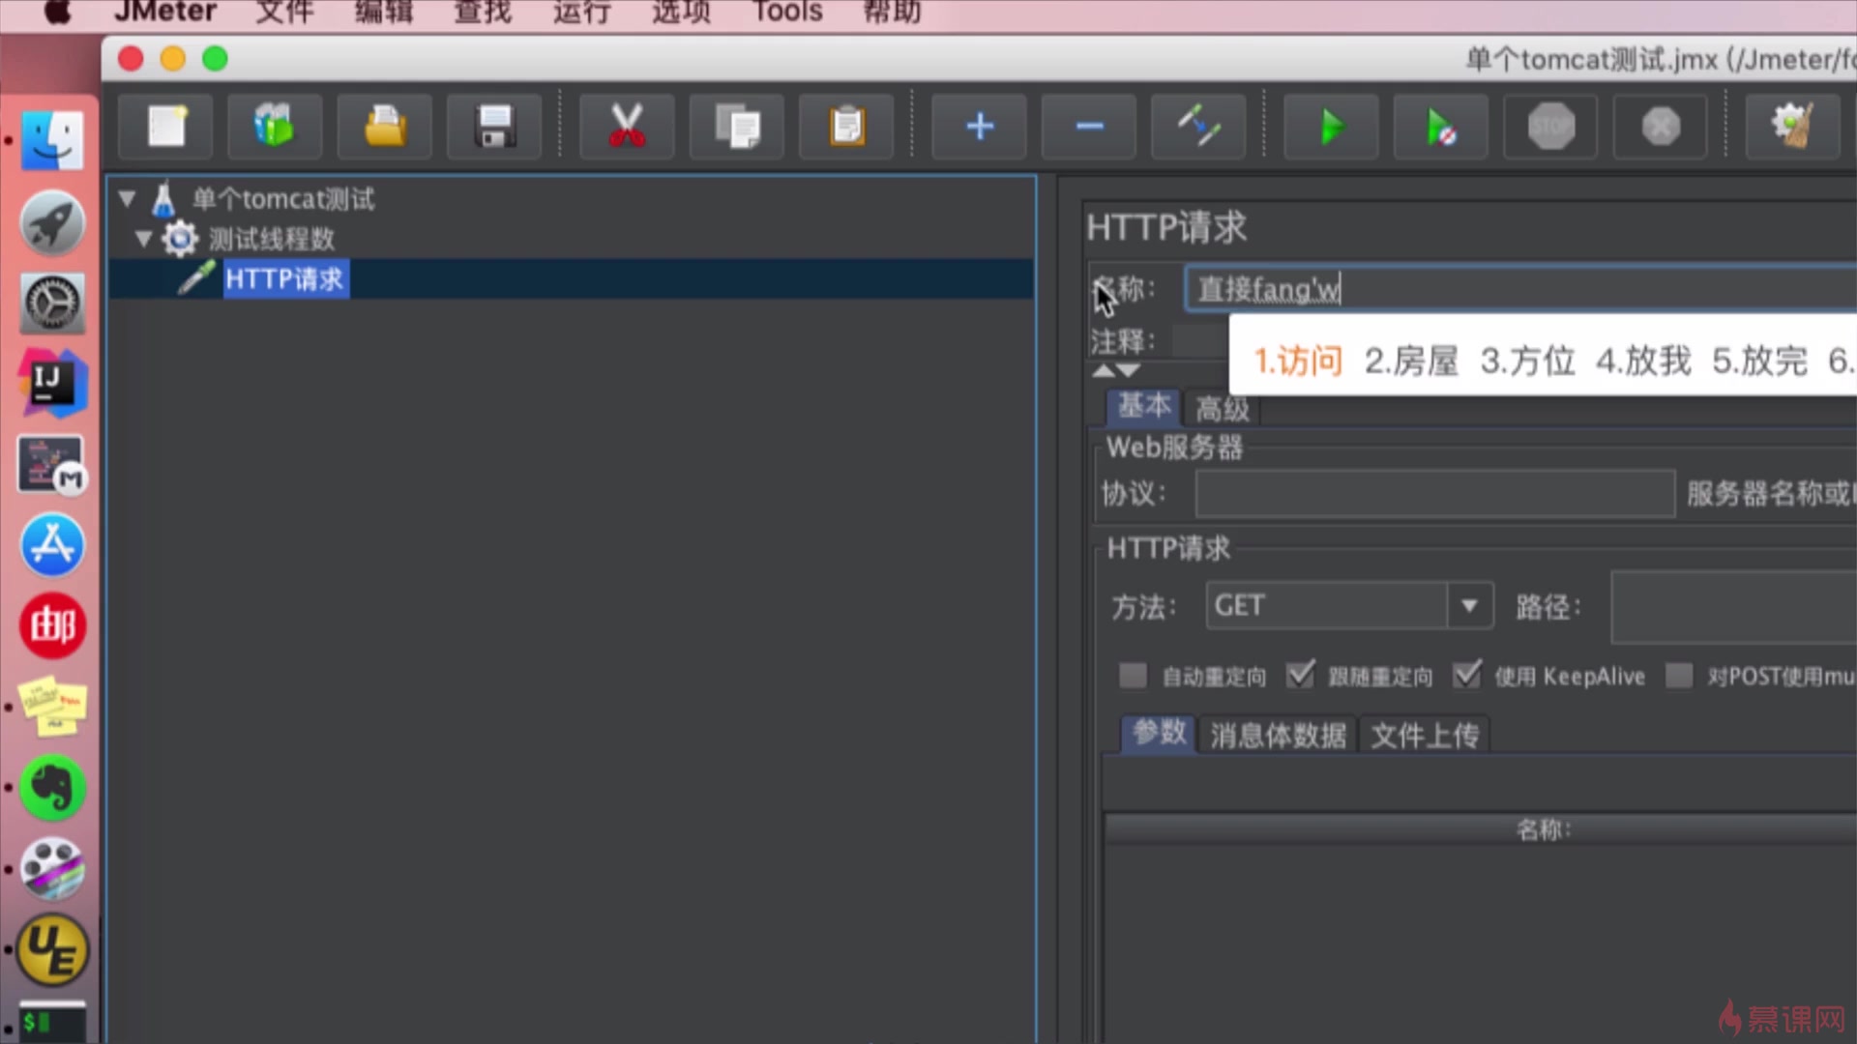1857x1044 pixels.
Task: Uncheck the 跟随重定向 checkbox
Action: [1301, 675]
